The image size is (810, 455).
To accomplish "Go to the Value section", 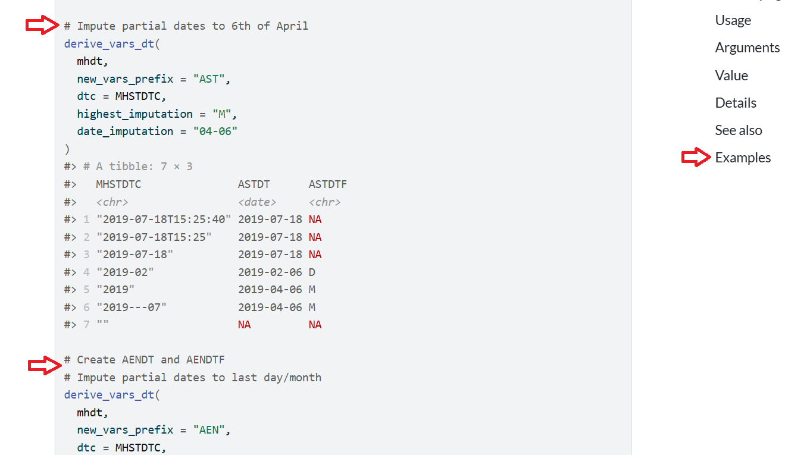I will (731, 76).
